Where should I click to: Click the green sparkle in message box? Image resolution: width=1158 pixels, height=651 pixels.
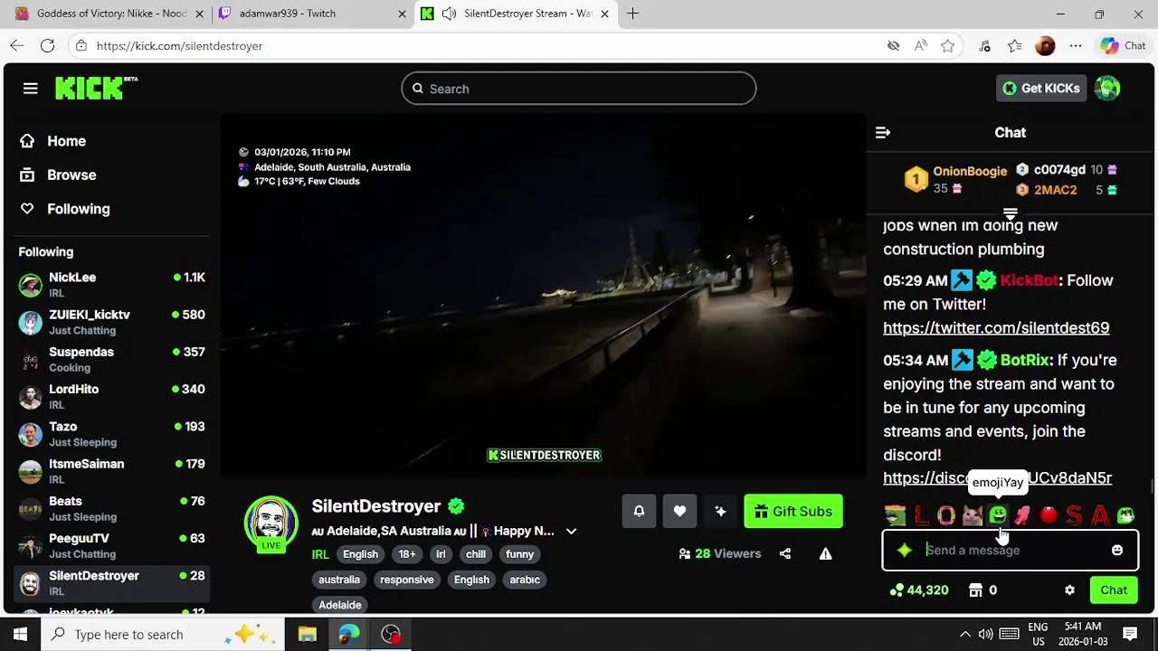[905, 550]
